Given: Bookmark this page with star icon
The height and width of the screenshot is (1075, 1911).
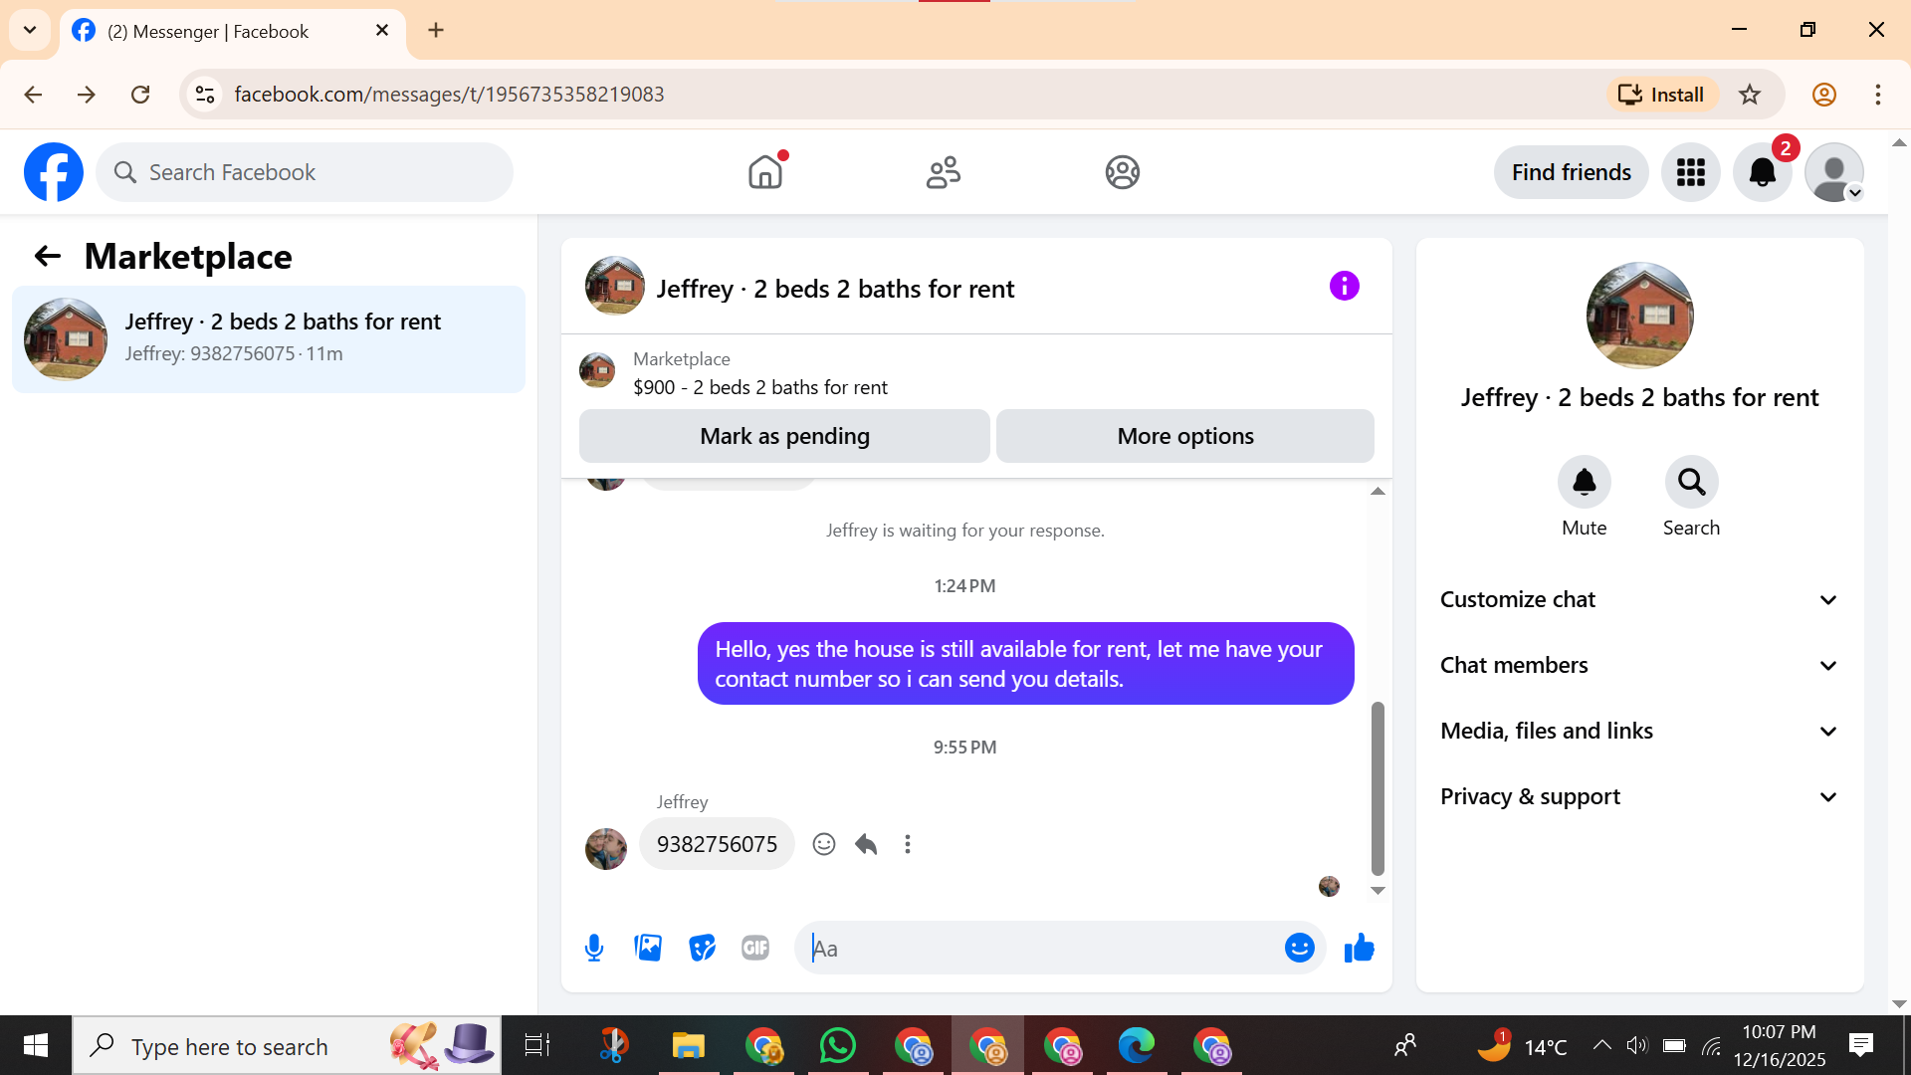Looking at the screenshot, I should click(x=1750, y=95).
